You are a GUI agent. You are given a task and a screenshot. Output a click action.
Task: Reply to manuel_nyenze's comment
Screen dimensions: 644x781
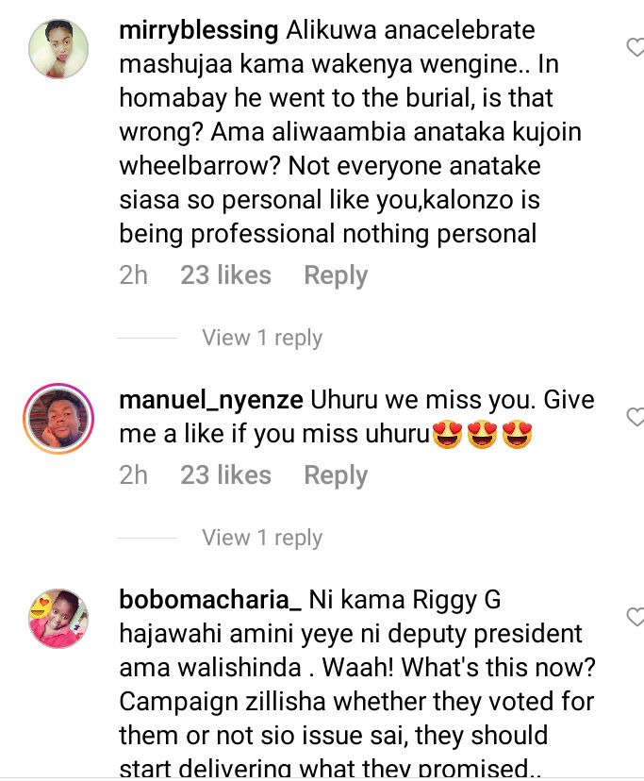point(336,475)
